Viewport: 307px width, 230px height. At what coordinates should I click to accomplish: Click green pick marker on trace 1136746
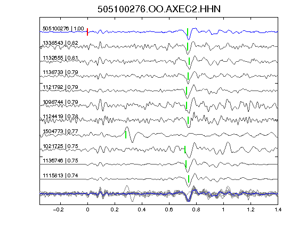click(x=186, y=165)
